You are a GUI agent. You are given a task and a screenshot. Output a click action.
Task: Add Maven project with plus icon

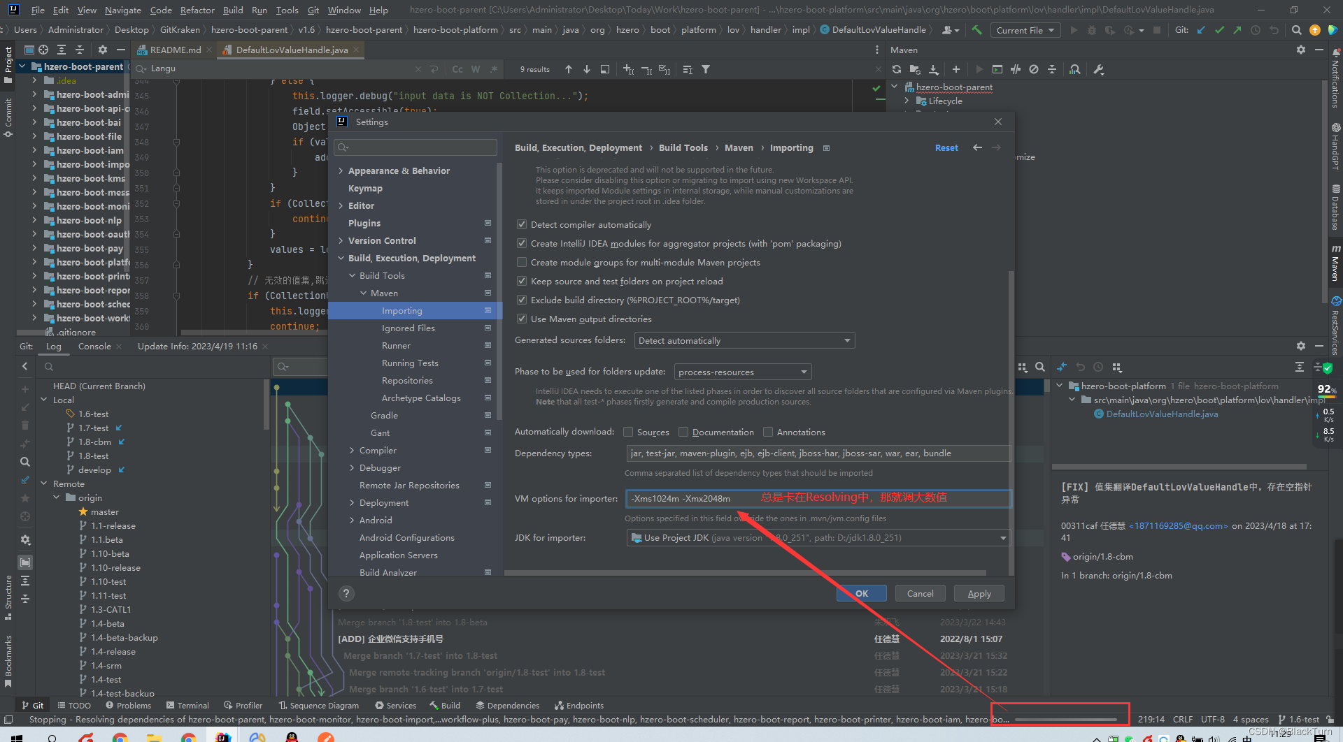point(955,69)
